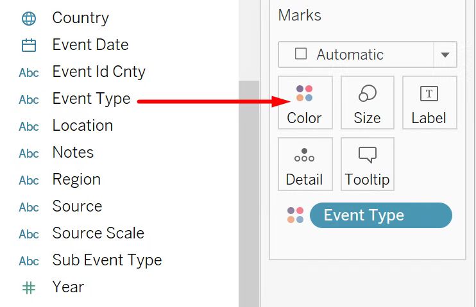Click the Tooltip marks button
476x307 pixels.
pos(367,164)
